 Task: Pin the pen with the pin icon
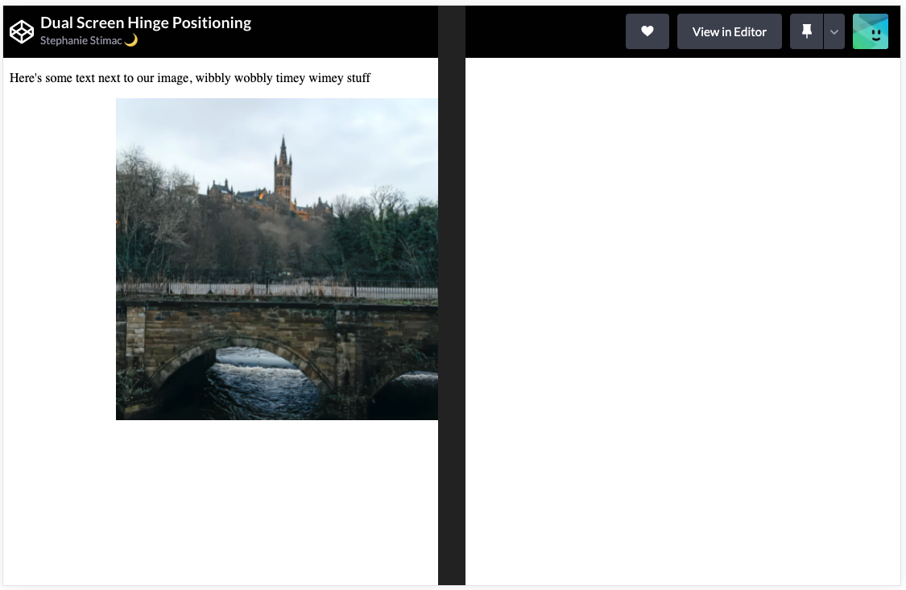806,31
